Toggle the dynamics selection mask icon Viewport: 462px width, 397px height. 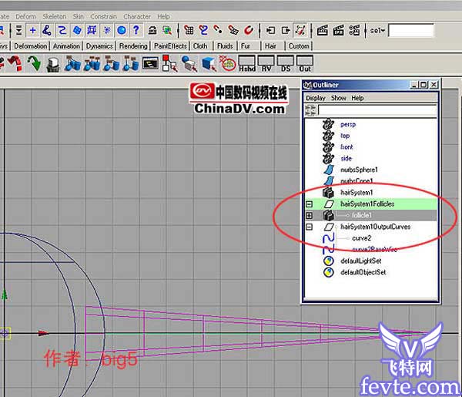click(x=107, y=30)
